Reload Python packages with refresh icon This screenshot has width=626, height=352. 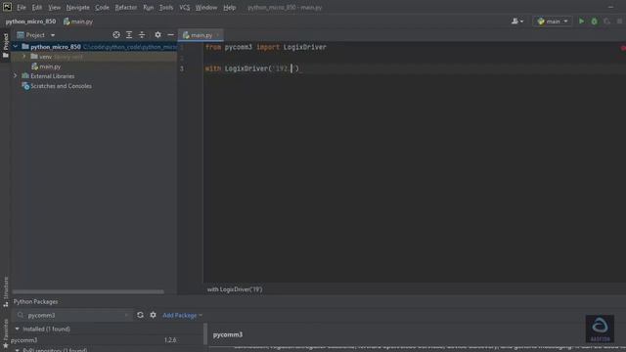(x=140, y=315)
